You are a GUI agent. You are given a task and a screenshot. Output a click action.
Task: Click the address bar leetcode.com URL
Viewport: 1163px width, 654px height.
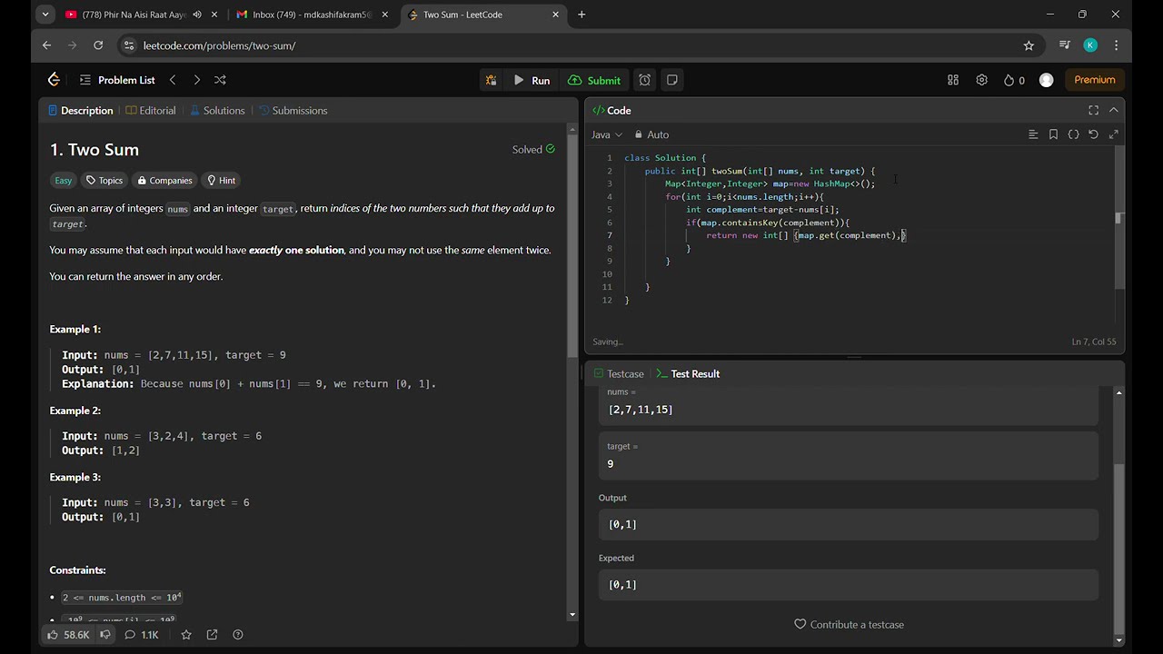(x=219, y=45)
